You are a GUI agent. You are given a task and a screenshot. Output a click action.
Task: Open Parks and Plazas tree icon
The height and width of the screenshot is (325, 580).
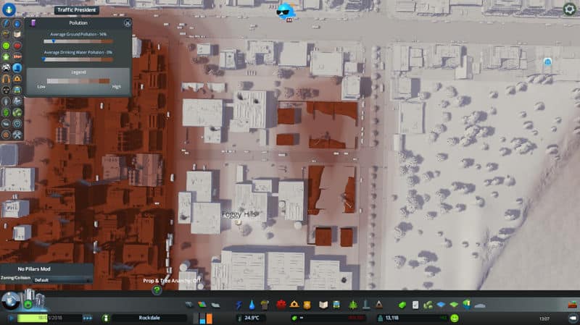(x=352, y=305)
